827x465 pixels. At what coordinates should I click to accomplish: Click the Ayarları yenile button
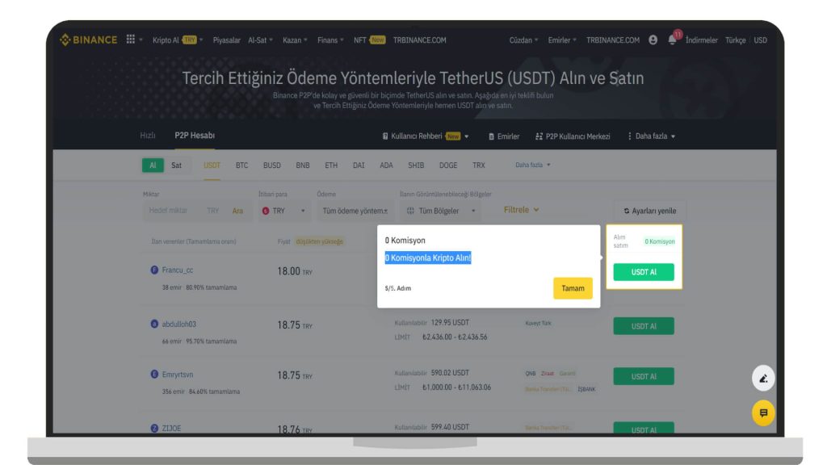click(x=650, y=211)
